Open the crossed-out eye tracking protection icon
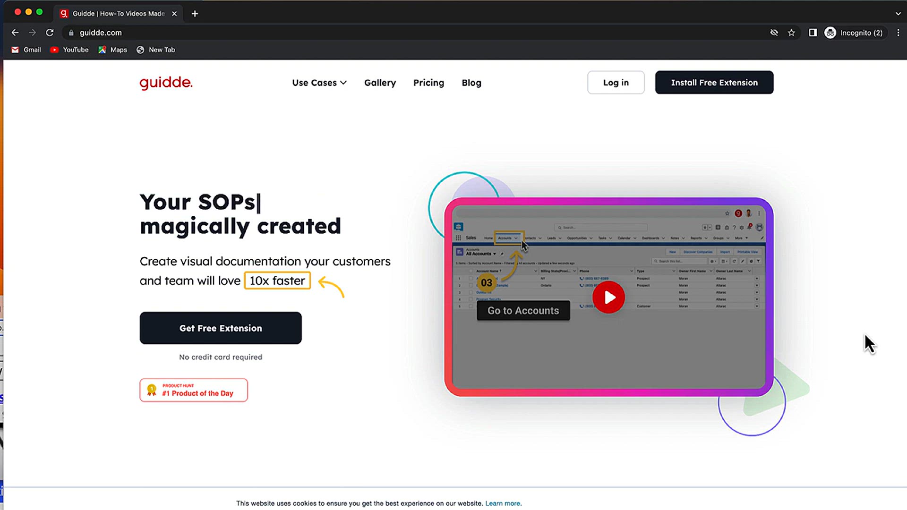The image size is (907, 510). click(774, 33)
